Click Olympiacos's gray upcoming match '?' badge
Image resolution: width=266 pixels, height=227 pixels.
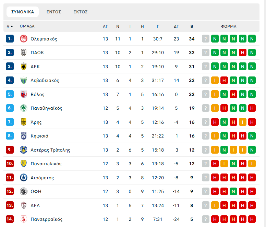click(x=206, y=39)
